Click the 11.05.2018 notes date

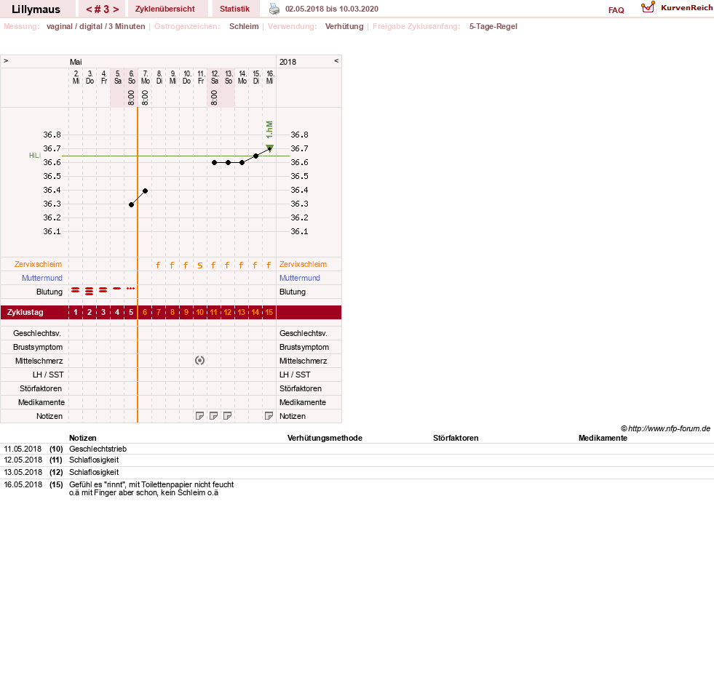(23, 449)
